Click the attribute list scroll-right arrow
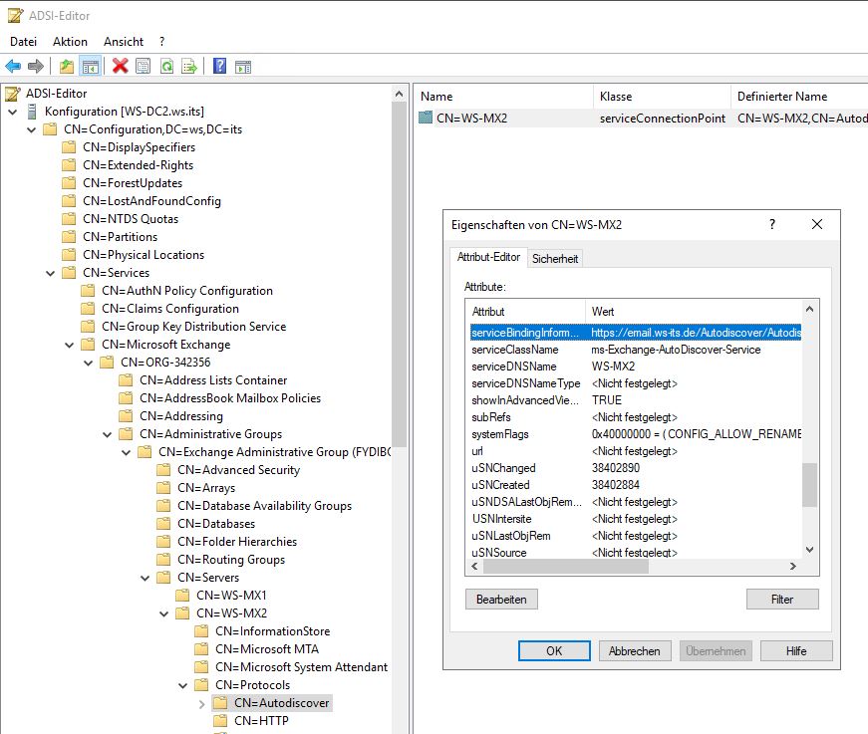The width and height of the screenshot is (868, 734). pos(793,567)
